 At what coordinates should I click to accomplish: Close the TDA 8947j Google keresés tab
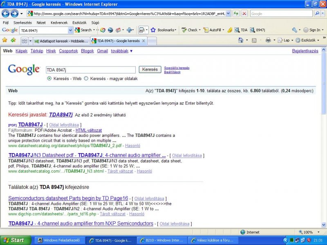[x=143, y=41]
